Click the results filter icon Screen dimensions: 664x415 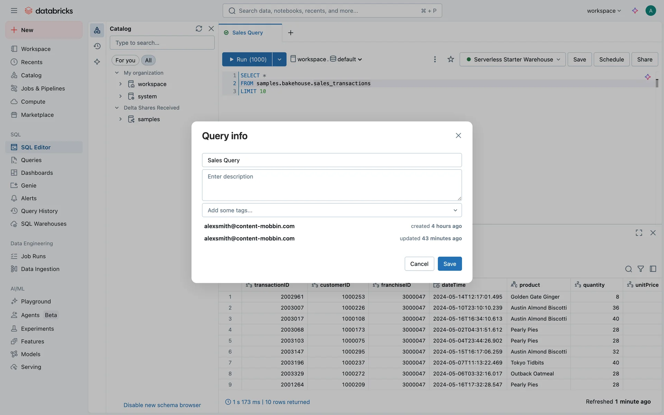(640, 269)
